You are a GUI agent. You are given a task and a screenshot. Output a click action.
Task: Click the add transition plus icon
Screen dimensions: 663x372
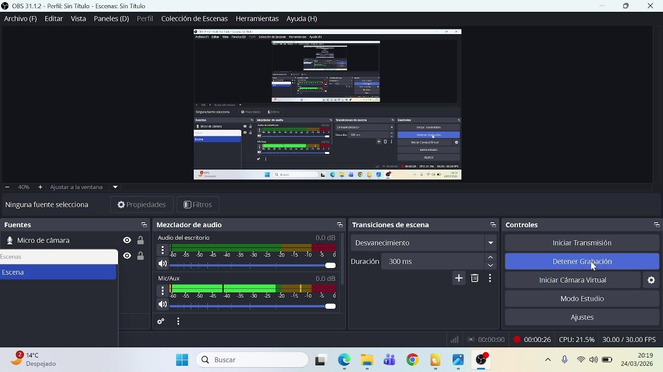click(458, 278)
